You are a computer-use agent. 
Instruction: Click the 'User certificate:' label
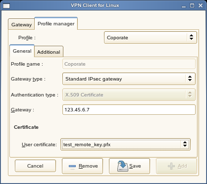pyautogui.click(x=39, y=145)
